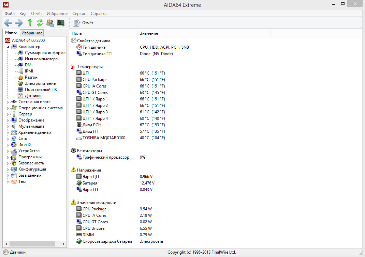This screenshot has height=257, width=365.
Task: Click the Вентиляторы fan icon
Action: pyautogui.click(x=74, y=150)
